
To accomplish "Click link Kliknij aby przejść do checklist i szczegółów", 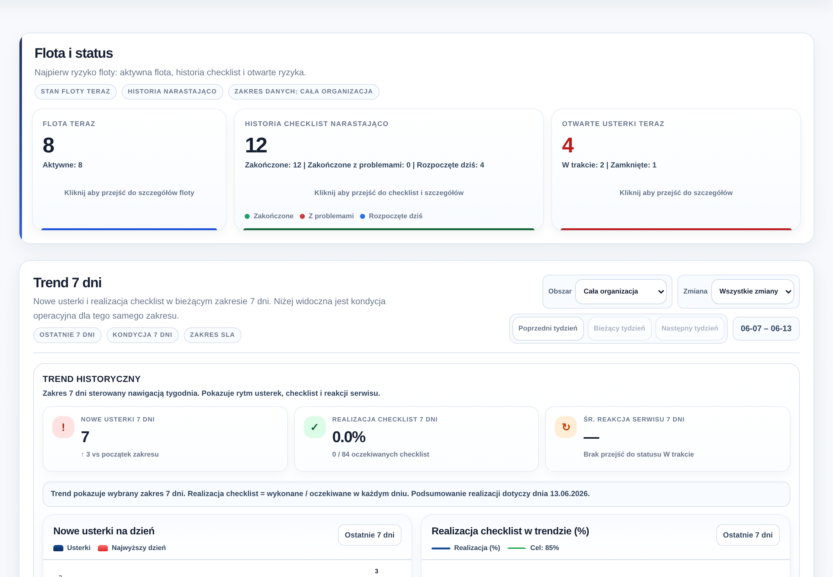I will tap(389, 193).
